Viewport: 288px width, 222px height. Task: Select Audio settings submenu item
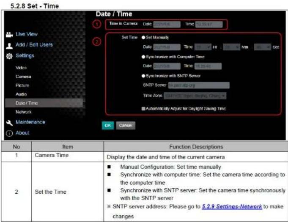(x=21, y=94)
